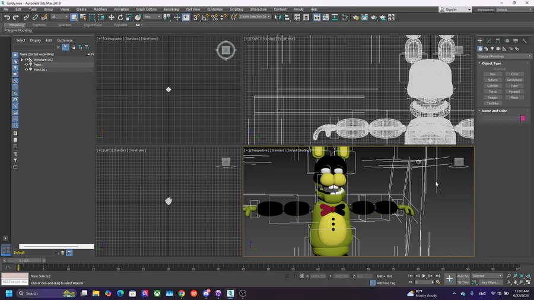Switch to the Modify command panel tab
This screenshot has width=534, height=300.
(489, 40)
